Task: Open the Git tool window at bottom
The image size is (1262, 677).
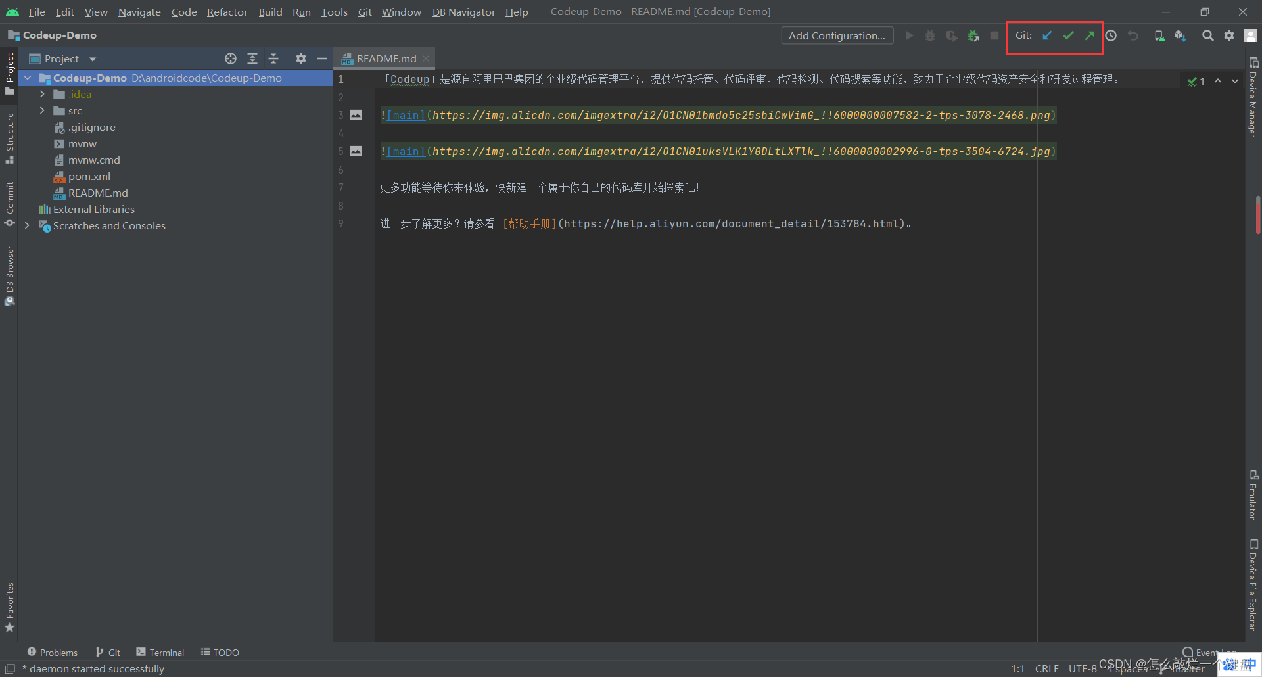Action: [x=108, y=652]
